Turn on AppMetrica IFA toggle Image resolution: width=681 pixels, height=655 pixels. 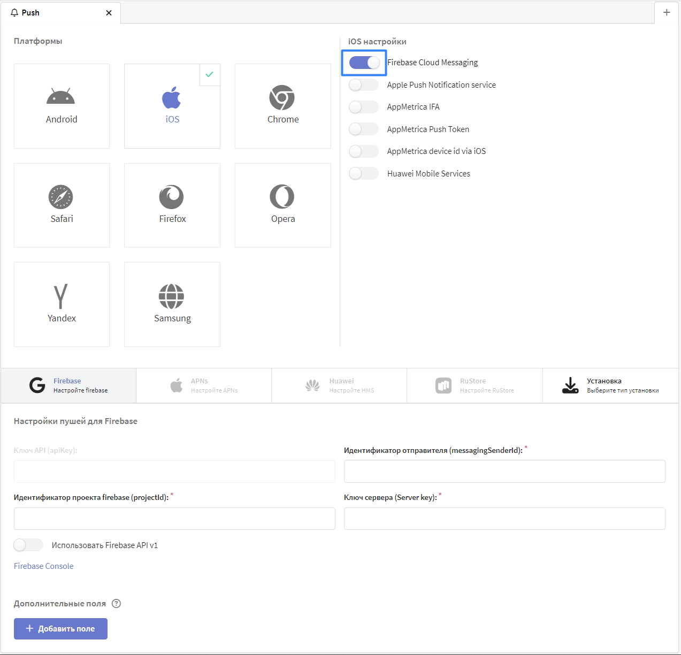point(364,107)
